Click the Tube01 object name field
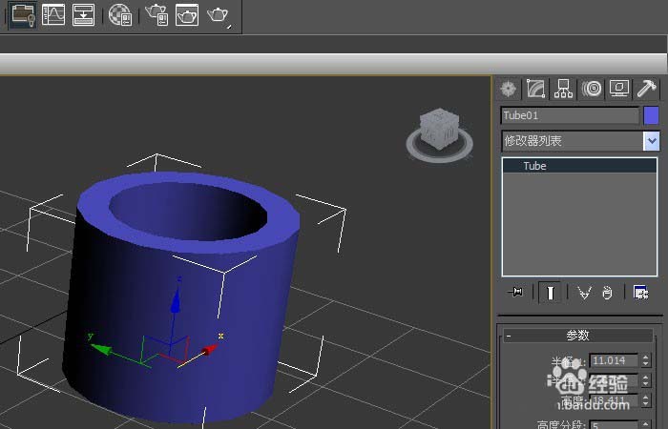The image size is (668, 429). click(x=570, y=115)
